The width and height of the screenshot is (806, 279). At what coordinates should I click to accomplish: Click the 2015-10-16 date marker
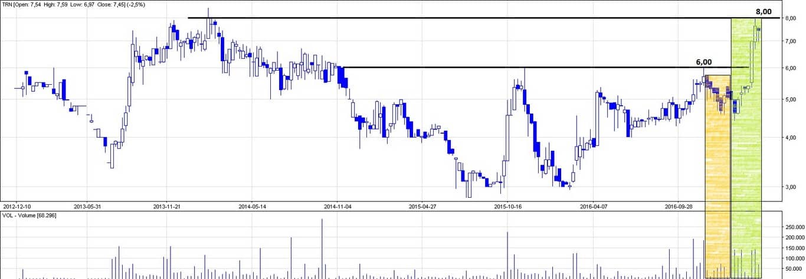508,207
